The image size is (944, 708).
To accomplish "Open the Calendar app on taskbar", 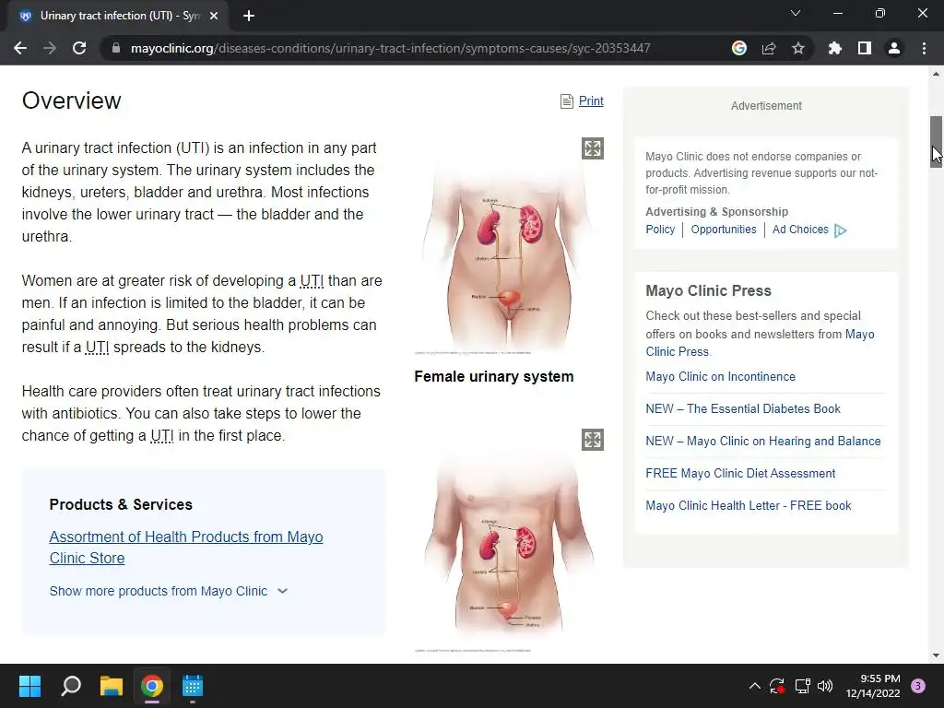I will [193, 686].
